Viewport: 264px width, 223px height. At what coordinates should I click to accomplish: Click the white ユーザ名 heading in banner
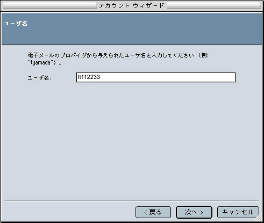16,24
